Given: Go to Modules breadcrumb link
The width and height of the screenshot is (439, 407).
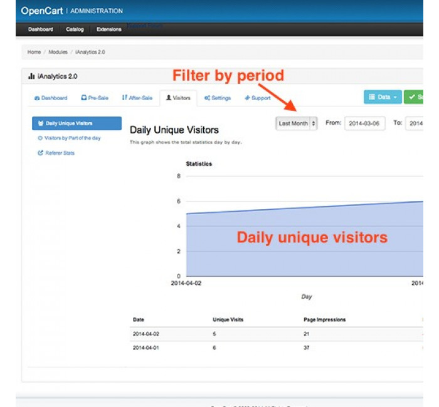Looking at the screenshot, I should pyautogui.click(x=58, y=52).
